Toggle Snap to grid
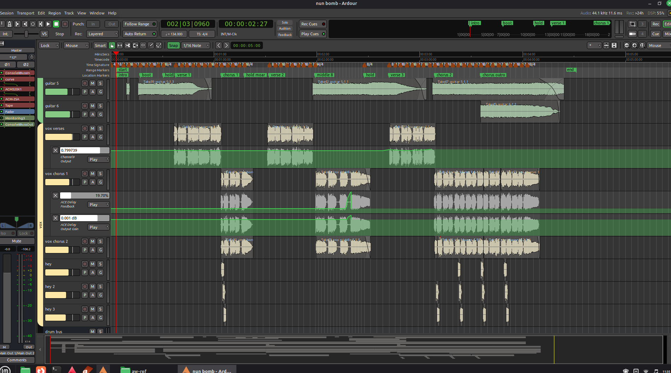The height and width of the screenshot is (373, 671). point(173,46)
